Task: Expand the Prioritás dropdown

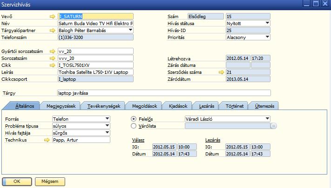Action: coord(268,37)
